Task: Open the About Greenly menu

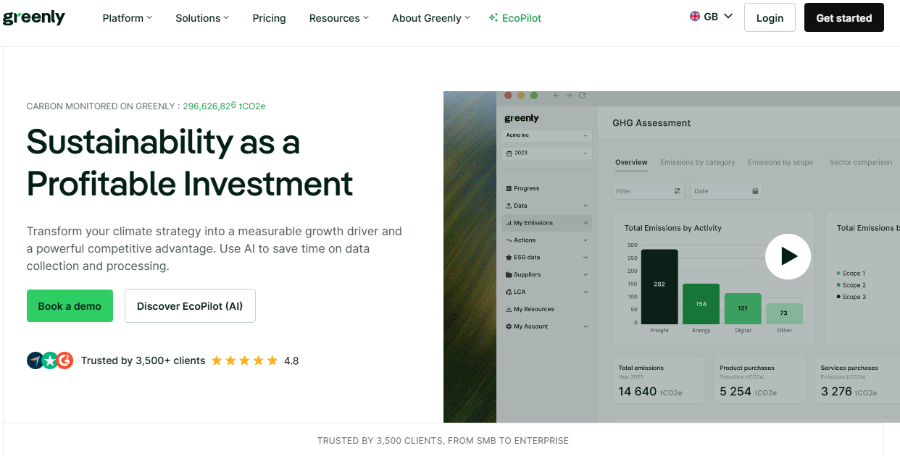Action: [431, 18]
